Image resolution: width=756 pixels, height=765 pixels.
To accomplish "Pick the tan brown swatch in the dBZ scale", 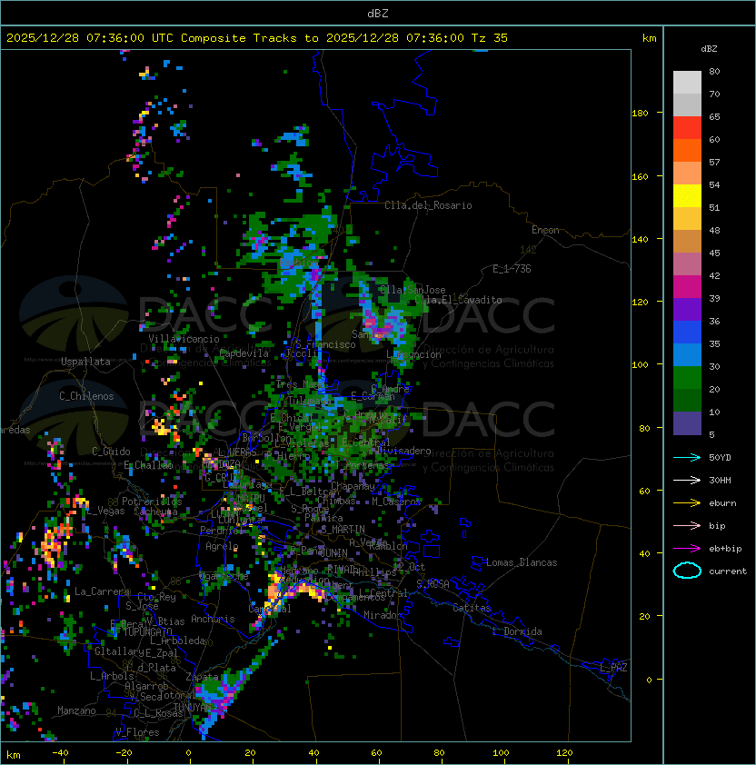I will click(x=687, y=242).
